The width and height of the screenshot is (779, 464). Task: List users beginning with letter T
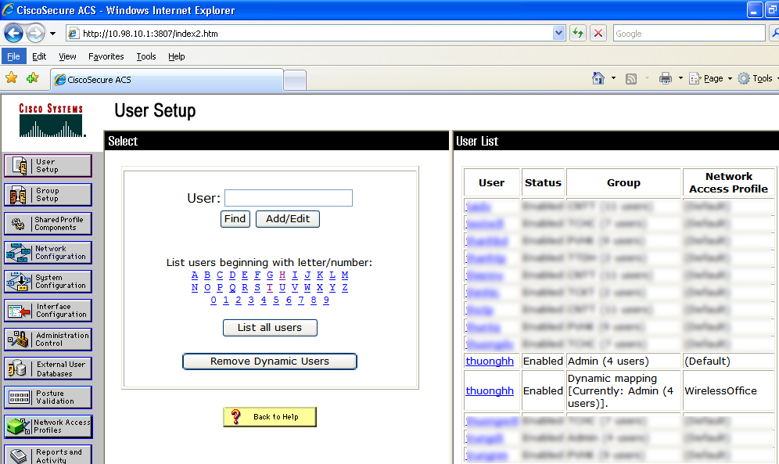270,287
